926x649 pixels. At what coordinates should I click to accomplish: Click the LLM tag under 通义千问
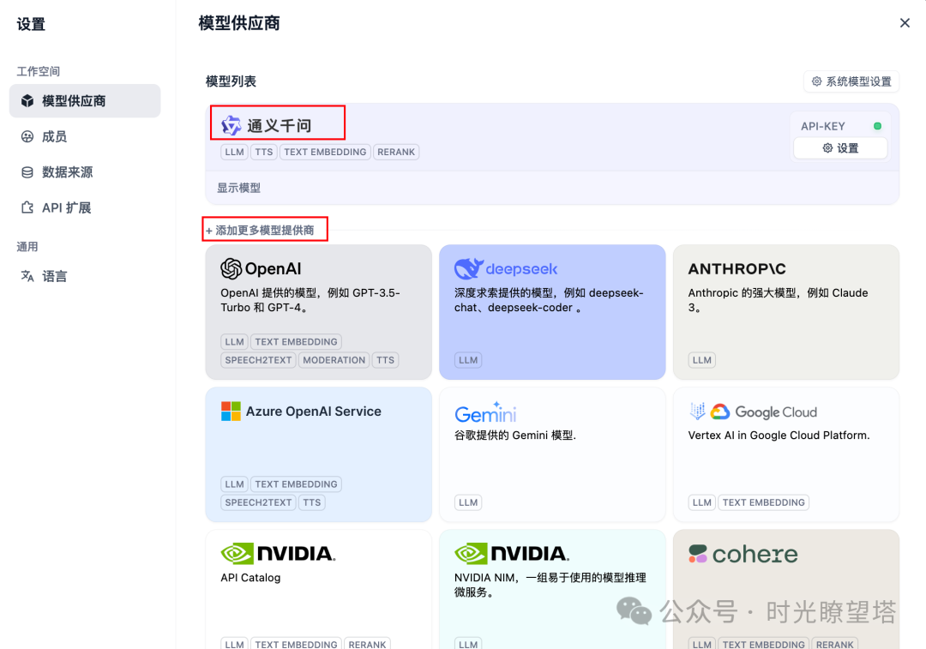pyautogui.click(x=234, y=152)
